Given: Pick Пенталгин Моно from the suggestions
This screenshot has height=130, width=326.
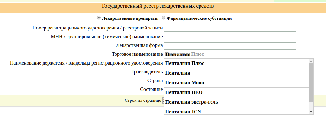Looking at the screenshot, I should pos(236,83).
